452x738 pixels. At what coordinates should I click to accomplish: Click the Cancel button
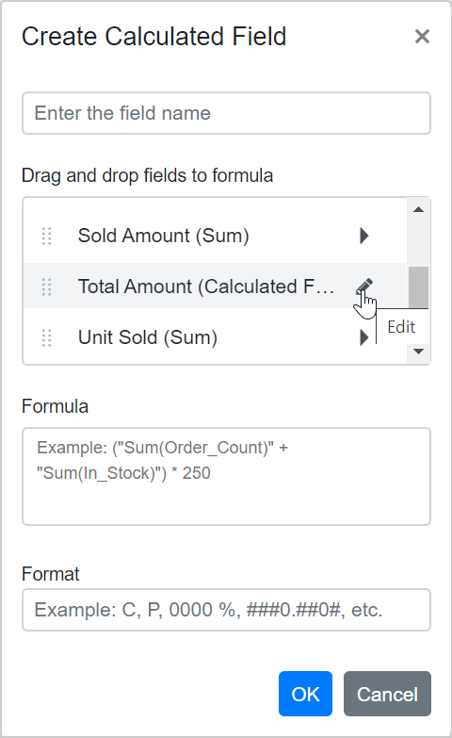[x=387, y=694]
